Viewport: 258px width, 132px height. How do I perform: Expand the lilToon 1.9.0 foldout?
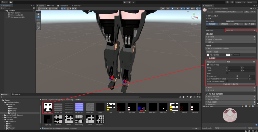click(207, 16)
